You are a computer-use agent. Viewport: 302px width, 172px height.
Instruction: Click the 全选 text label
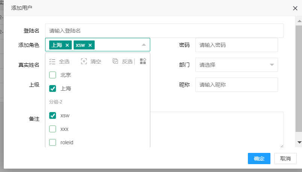(64, 61)
